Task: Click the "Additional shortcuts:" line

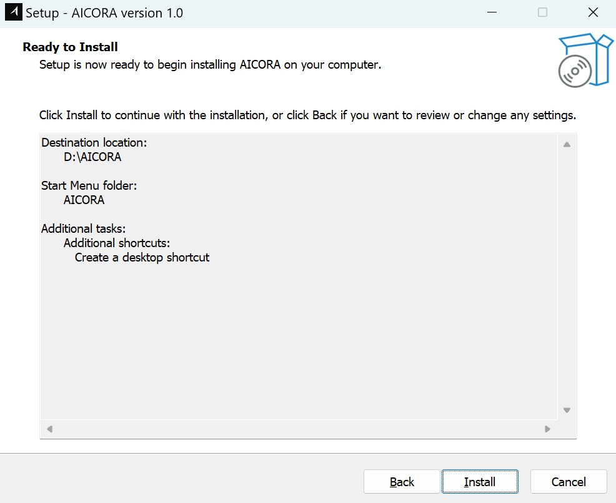Action: coord(117,243)
